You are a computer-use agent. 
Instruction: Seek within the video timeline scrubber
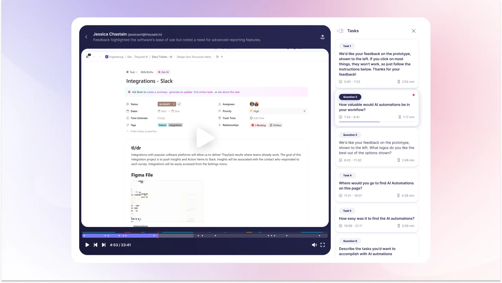pyautogui.click(x=205, y=236)
